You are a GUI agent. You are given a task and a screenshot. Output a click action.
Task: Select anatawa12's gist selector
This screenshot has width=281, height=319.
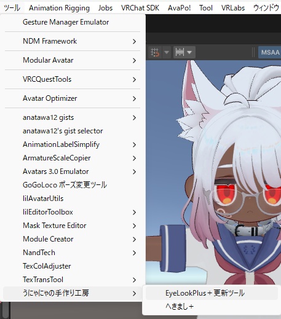tap(73, 131)
